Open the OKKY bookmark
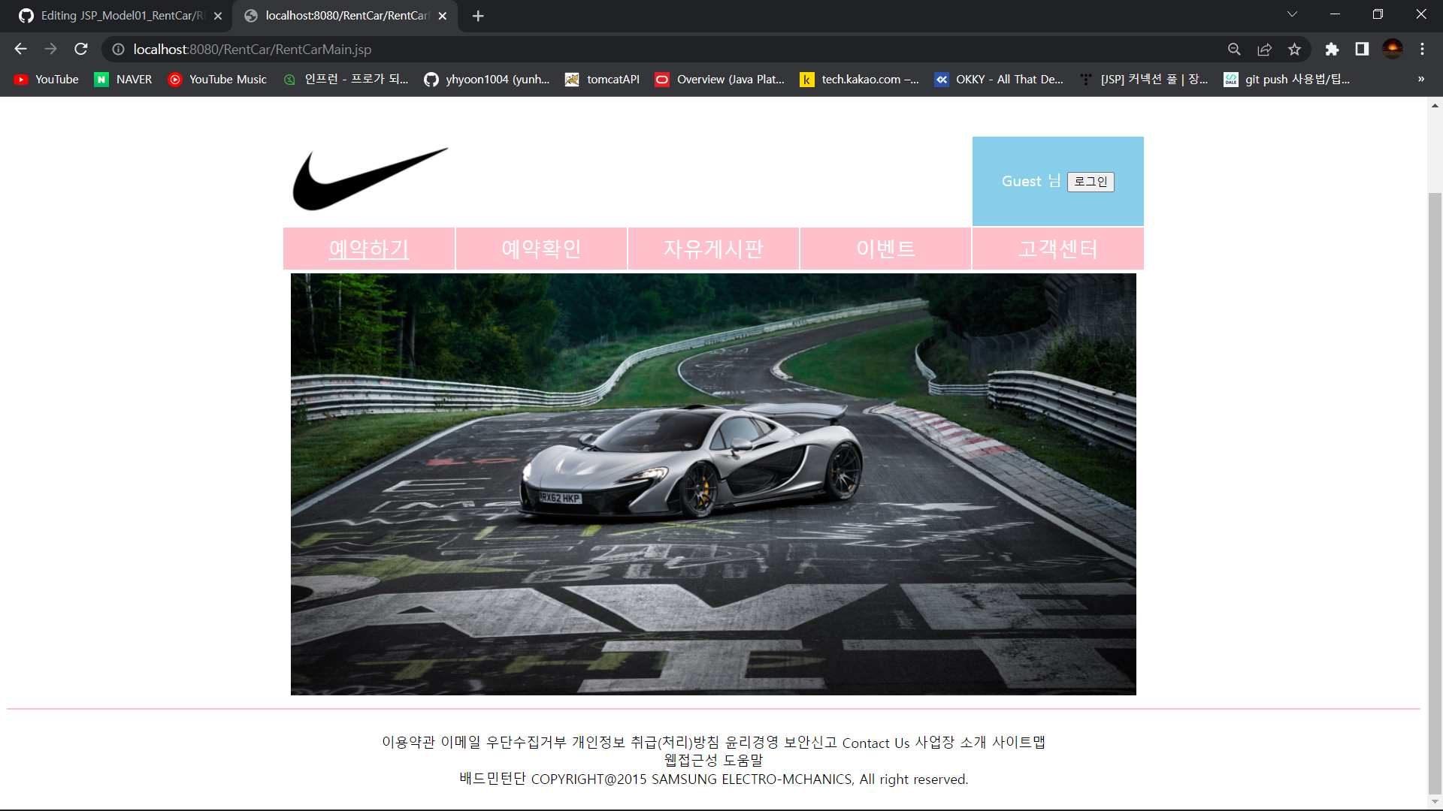1443x811 pixels. (1000, 79)
